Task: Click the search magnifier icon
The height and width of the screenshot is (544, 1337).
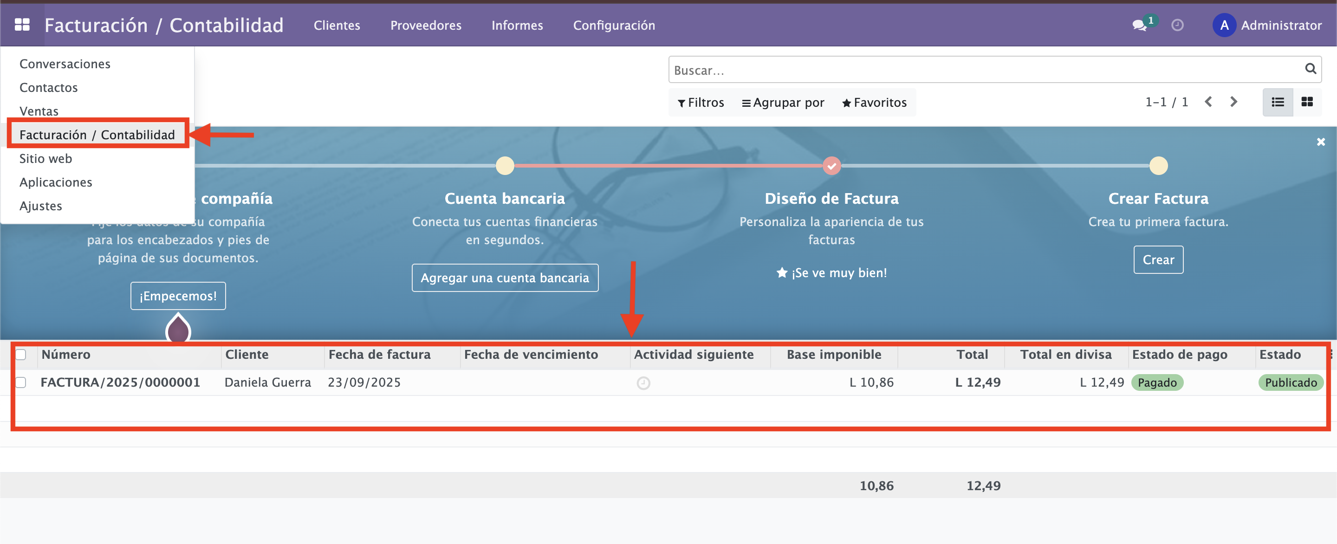Action: [x=1310, y=69]
